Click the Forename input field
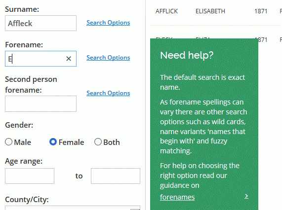 tap(40, 59)
